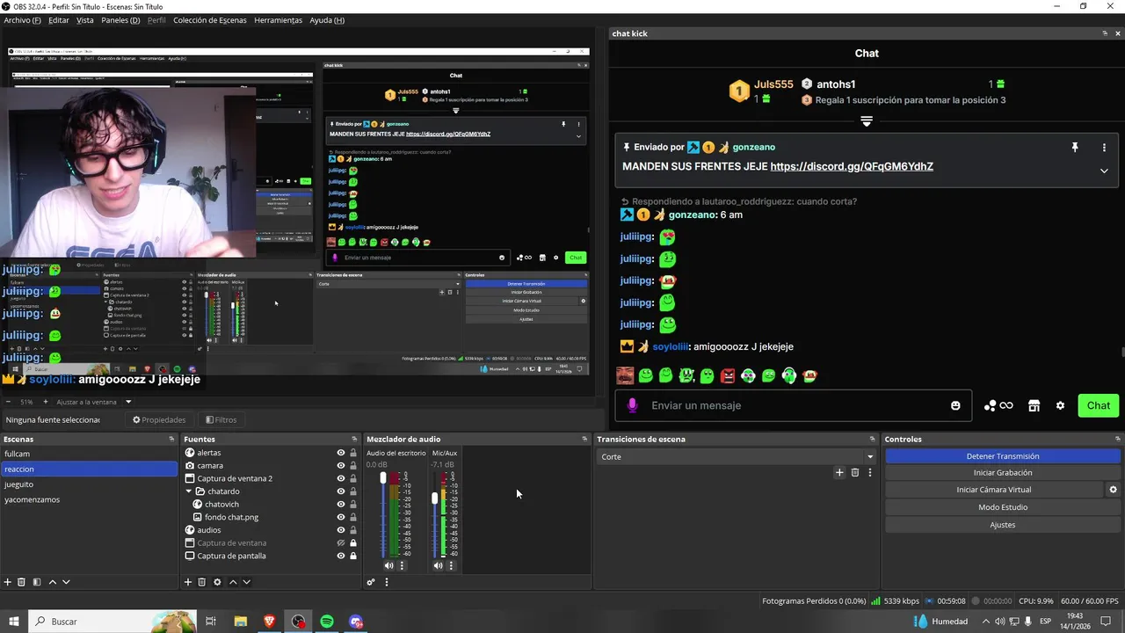
Task: Move source up in Fuentes toolbar
Action: click(233, 582)
